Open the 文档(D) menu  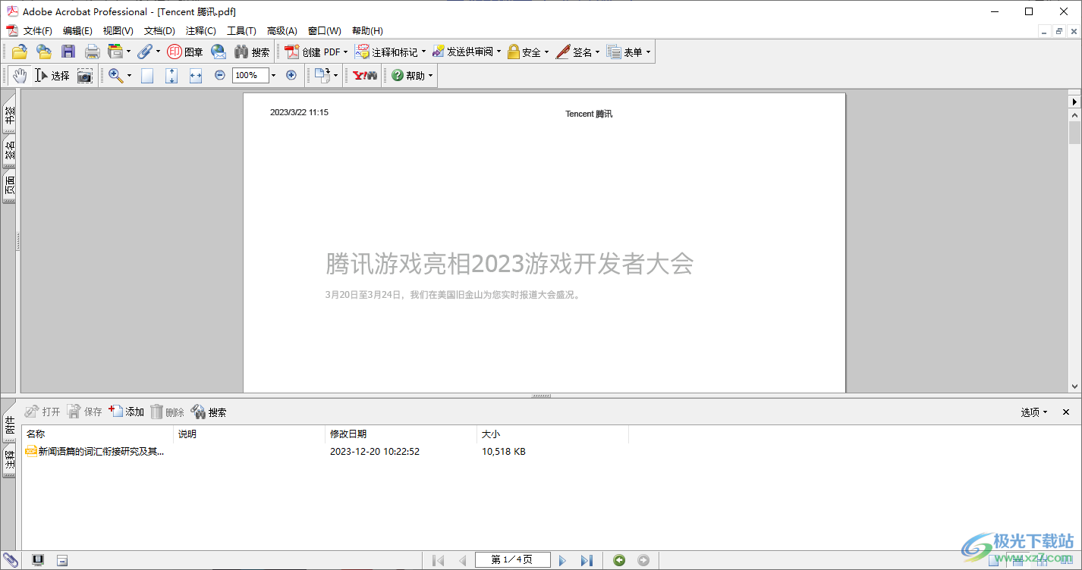click(159, 31)
